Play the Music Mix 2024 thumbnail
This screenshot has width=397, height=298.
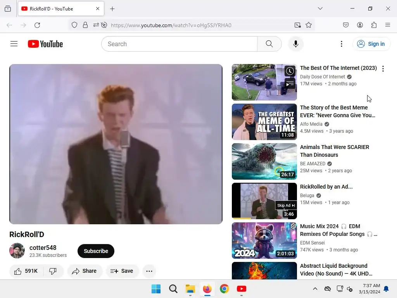(264, 241)
